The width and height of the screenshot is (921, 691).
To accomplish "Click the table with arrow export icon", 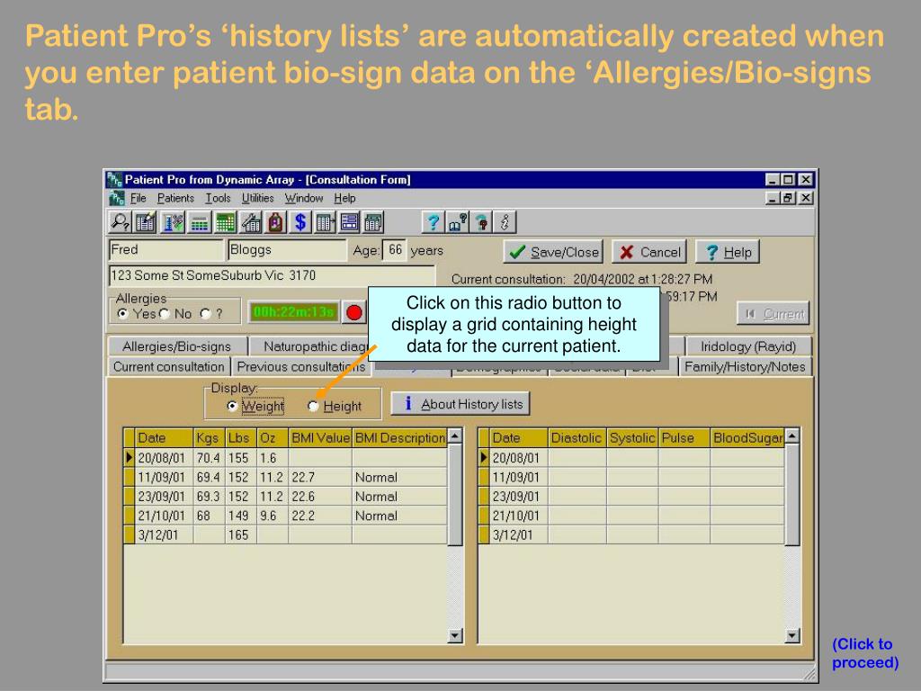I will click(x=325, y=222).
